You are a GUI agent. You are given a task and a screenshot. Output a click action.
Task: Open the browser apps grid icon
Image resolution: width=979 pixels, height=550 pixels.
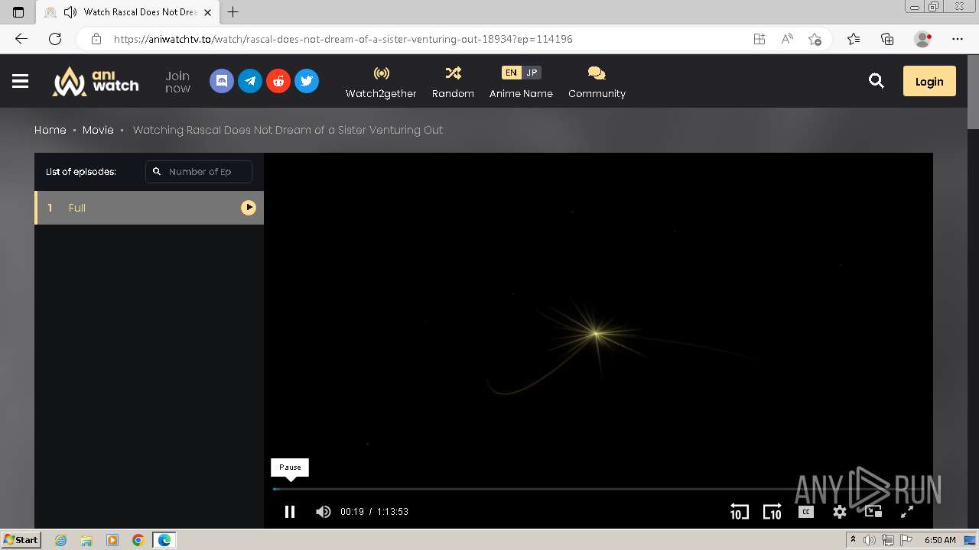759,39
